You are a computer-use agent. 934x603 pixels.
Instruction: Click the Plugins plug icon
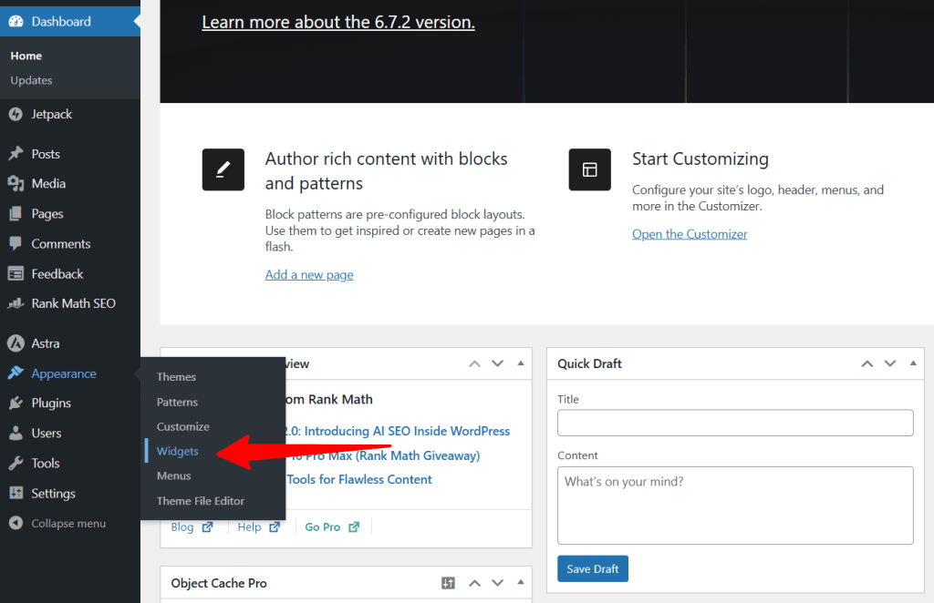click(x=15, y=404)
